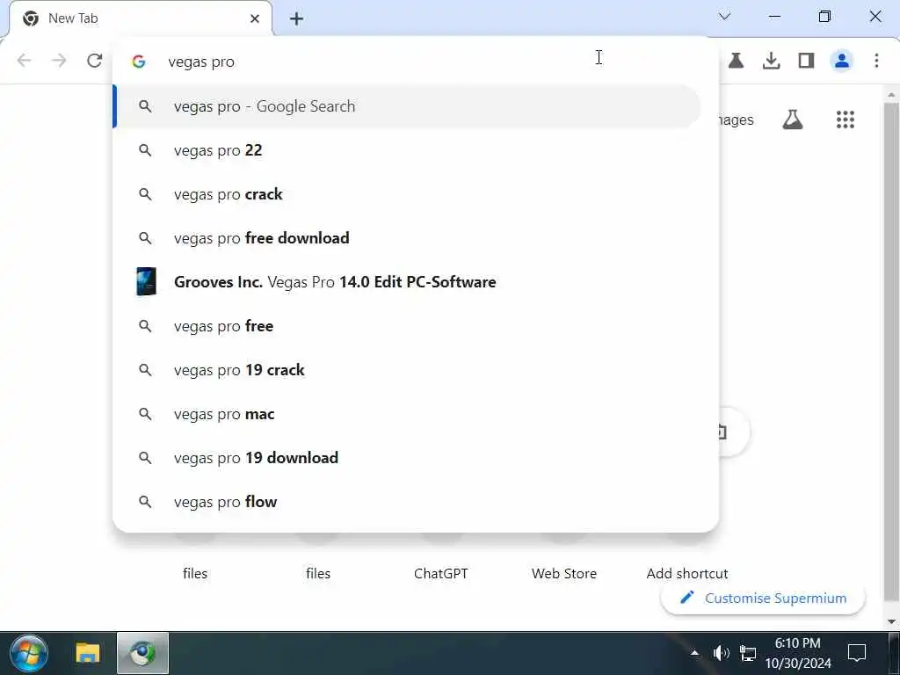Open the browser three-dot menu
This screenshot has width=900, height=675.
click(876, 61)
